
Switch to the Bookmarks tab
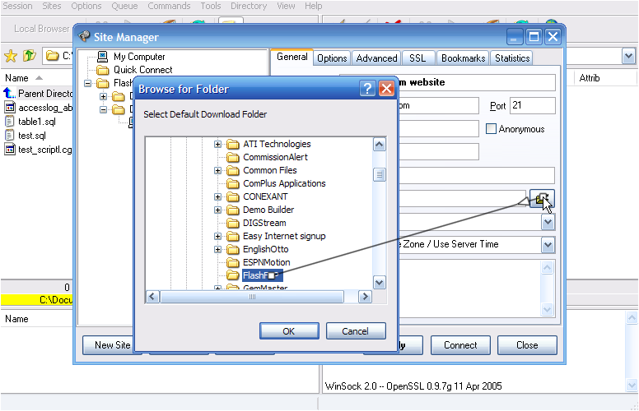[463, 58]
